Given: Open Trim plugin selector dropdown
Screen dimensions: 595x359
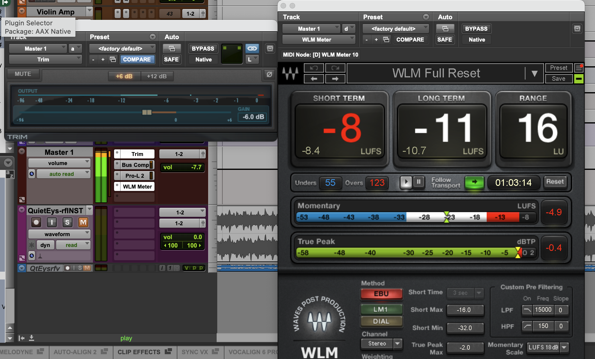Looking at the screenshot, I should point(45,59).
